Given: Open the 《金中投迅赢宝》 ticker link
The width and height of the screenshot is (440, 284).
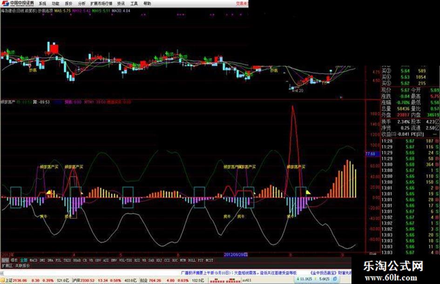Looking at the screenshot, I should [331, 273].
